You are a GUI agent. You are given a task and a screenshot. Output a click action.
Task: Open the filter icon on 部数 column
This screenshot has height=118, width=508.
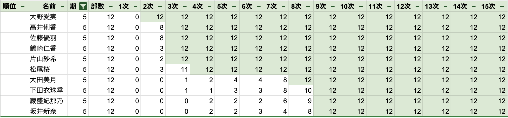coord(111,6)
